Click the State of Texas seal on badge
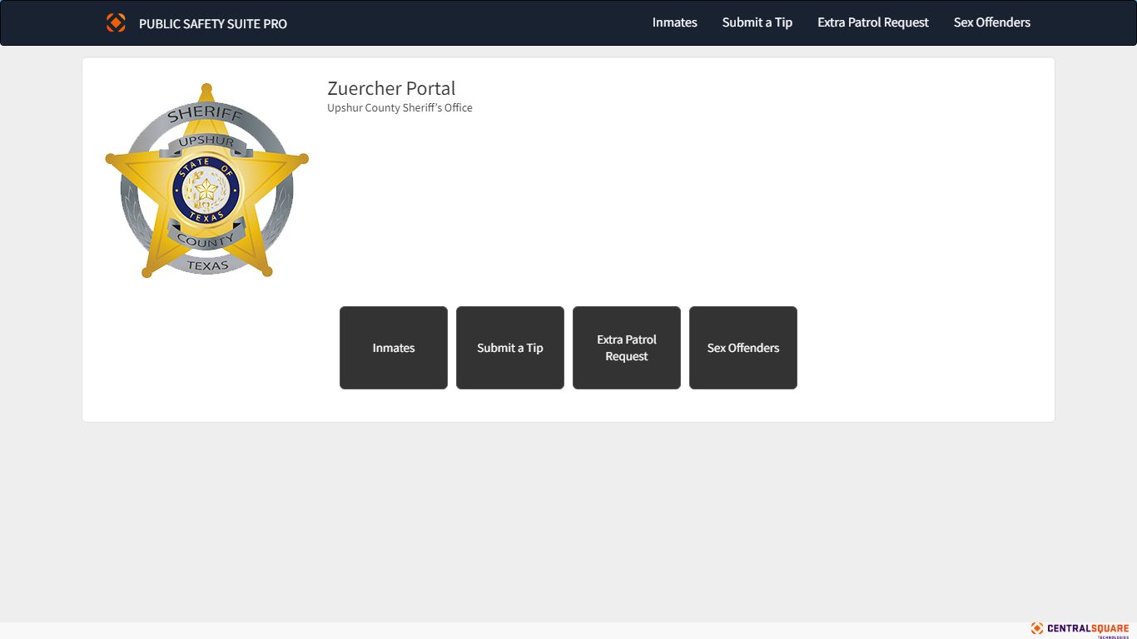The width and height of the screenshot is (1137, 639). coord(206,191)
